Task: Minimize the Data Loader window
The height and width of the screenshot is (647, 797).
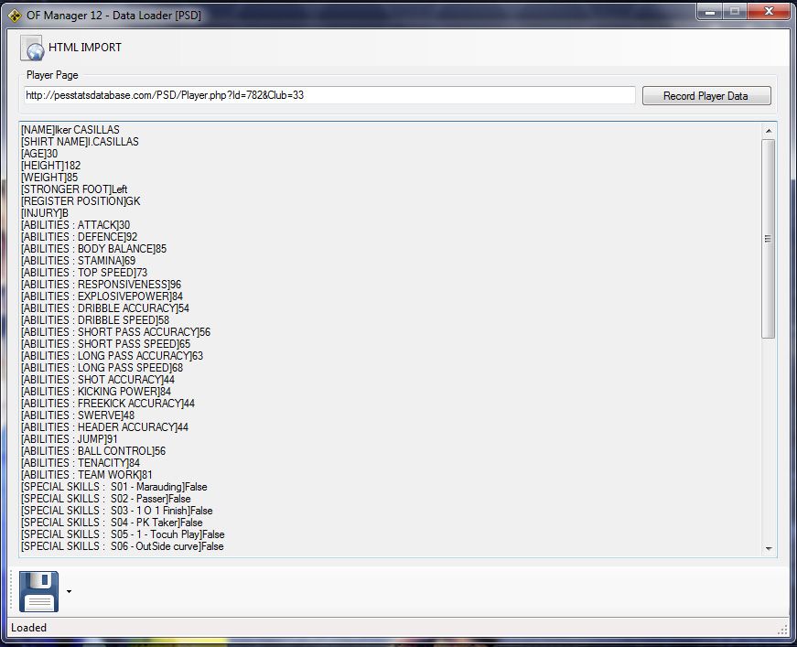Action: [x=709, y=11]
